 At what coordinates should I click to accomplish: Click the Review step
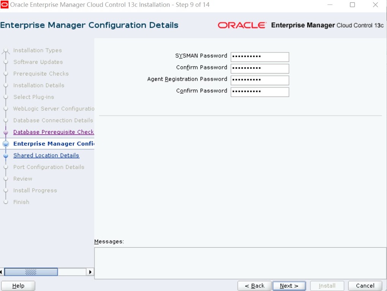(23, 179)
